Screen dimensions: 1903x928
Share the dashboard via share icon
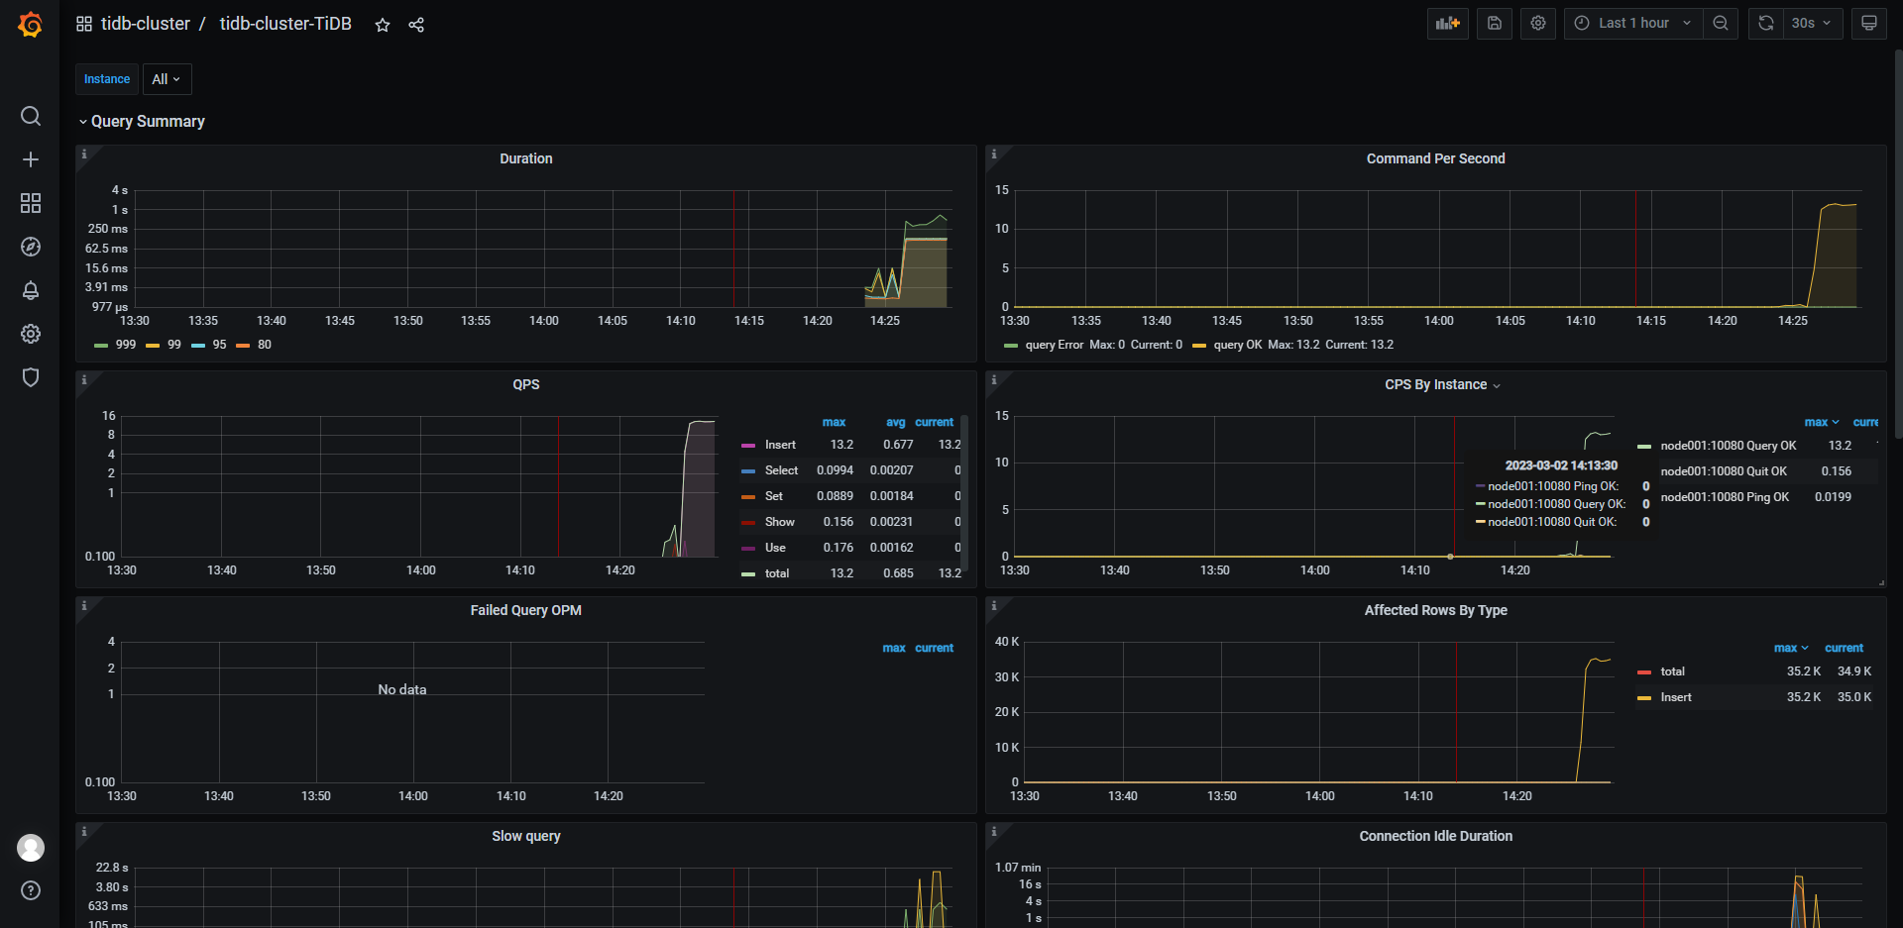416,25
